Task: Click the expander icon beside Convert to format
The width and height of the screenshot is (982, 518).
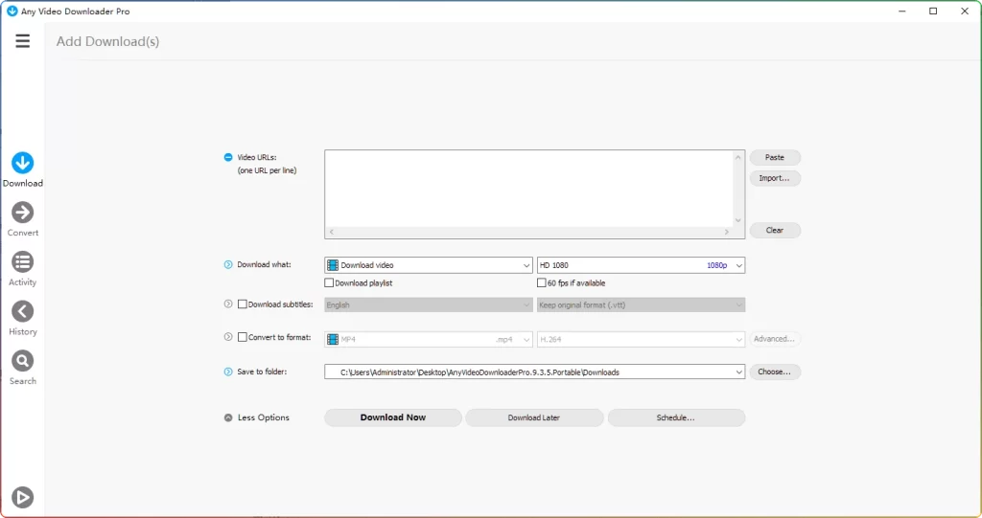Action: click(x=228, y=337)
